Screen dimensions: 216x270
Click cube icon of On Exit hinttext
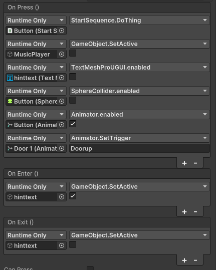click(x=10, y=245)
